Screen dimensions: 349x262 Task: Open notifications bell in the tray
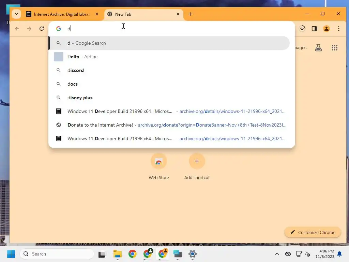(340, 254)
